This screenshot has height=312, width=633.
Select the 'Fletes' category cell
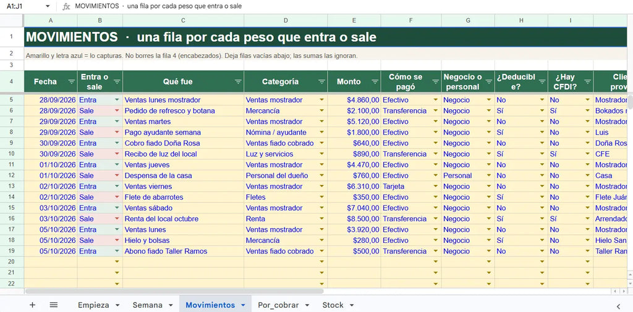pyautogui.click(x=286, y=197)
